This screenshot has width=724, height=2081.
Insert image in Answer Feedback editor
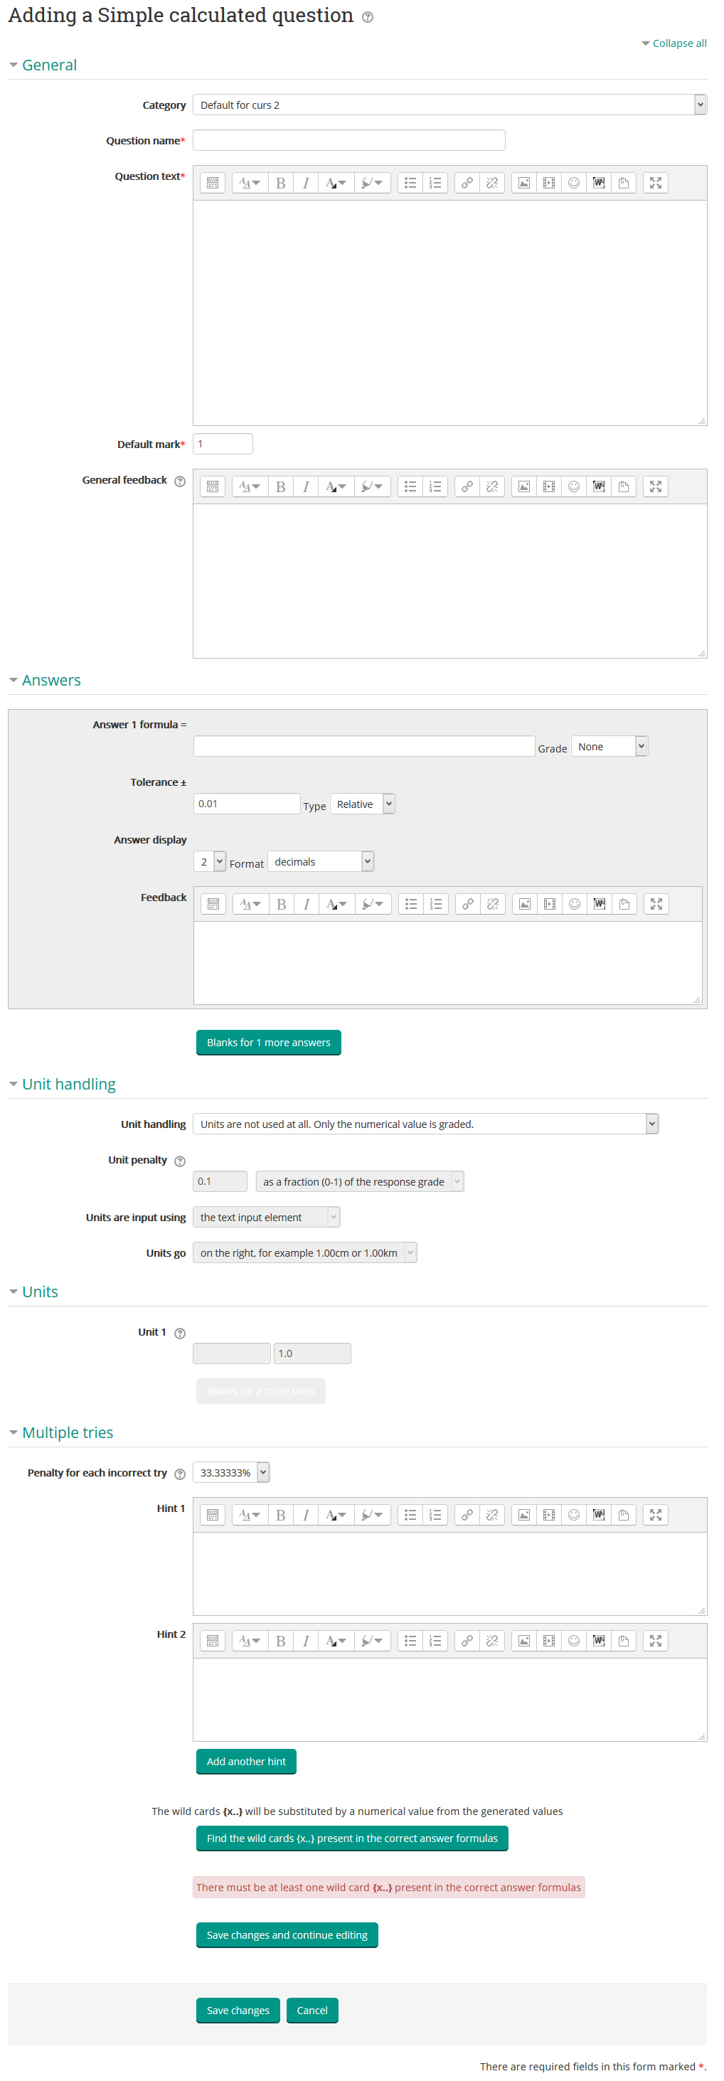pos(524,904)
